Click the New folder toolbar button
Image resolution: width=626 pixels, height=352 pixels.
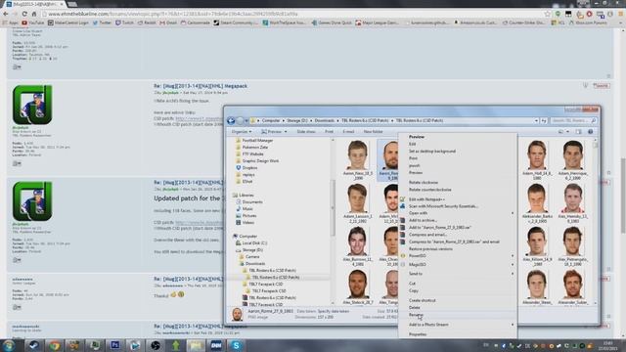[373, 132]
